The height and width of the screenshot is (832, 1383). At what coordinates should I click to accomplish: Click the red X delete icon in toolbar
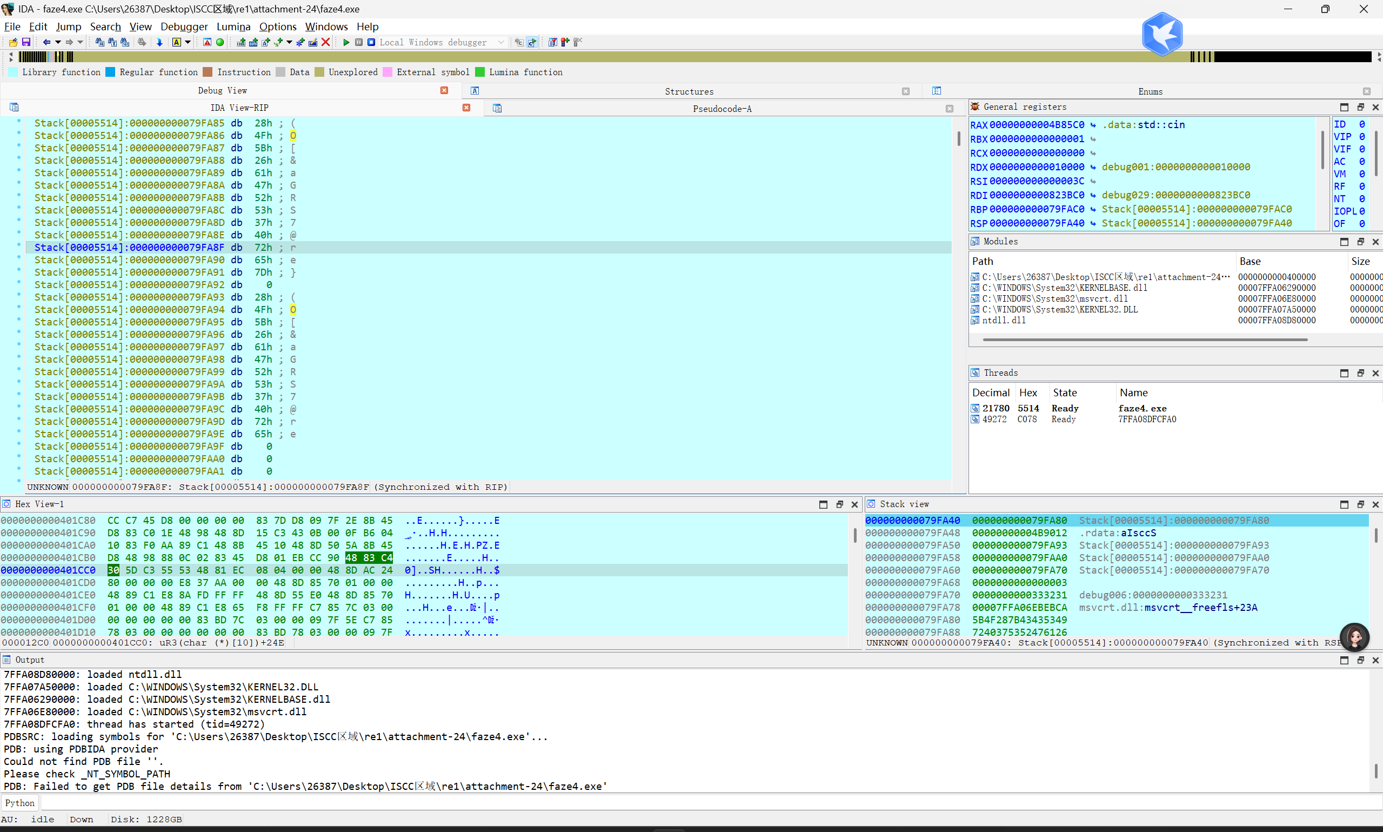coord(325,42)
